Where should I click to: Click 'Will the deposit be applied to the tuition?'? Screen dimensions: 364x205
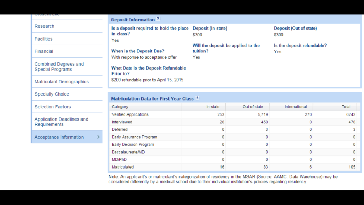226,48
